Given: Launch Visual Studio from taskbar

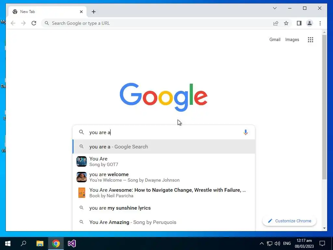Looking at the screenshot, I should 72,243.
